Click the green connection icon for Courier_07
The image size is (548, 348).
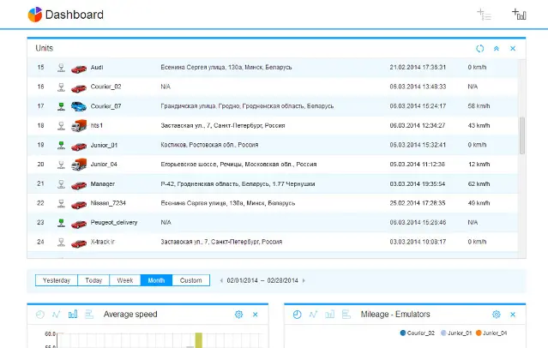(61, 106)
